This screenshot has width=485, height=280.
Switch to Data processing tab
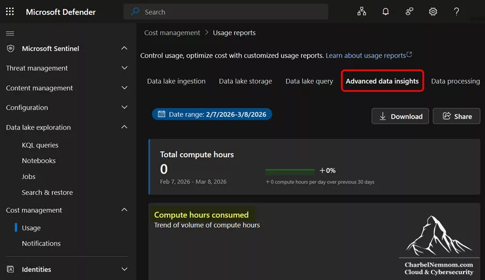(455, 81)
